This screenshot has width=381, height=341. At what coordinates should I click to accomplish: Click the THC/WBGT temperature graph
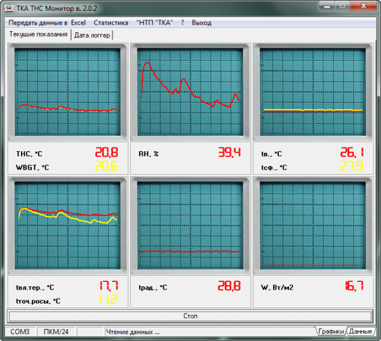[67, 93]
